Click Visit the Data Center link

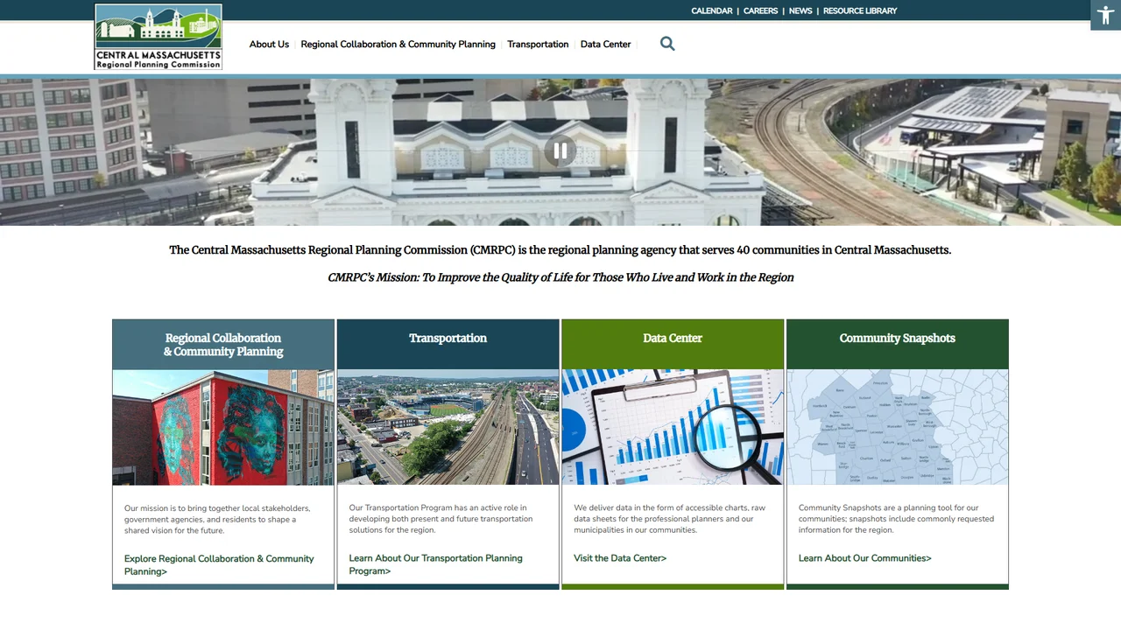coord(620,558)
